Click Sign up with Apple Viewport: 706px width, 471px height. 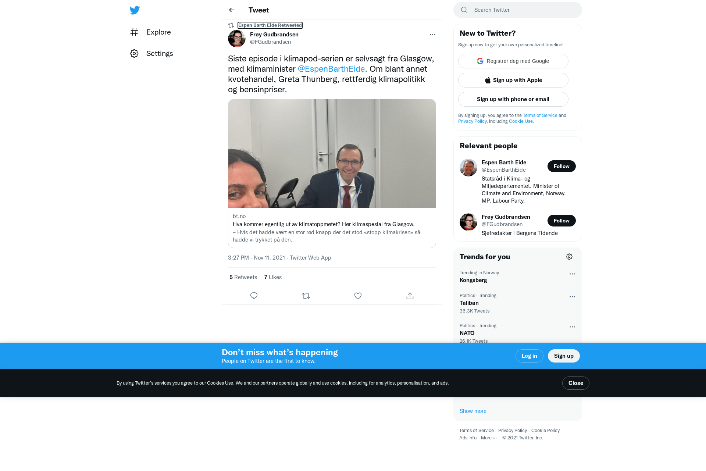513,80
